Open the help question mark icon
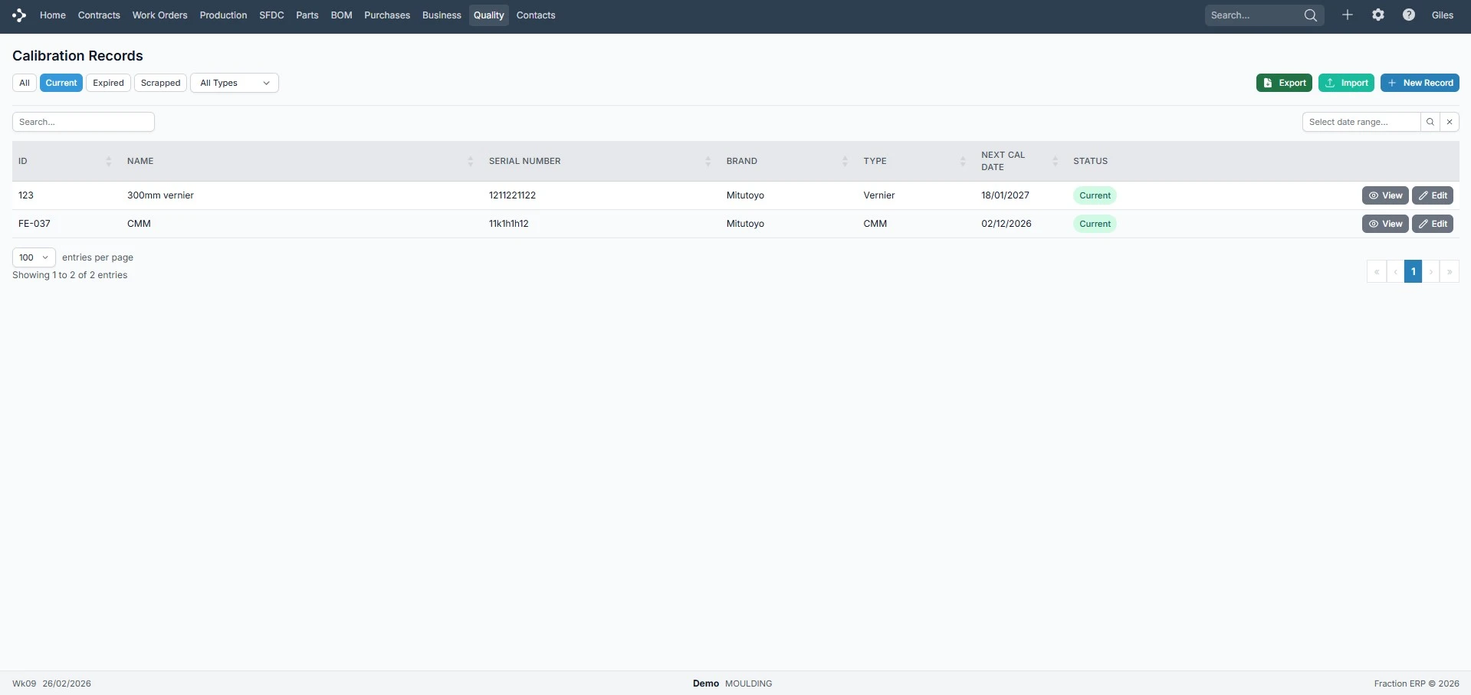Viewport: 1471px width, 695px height. tap(1408, 15)
